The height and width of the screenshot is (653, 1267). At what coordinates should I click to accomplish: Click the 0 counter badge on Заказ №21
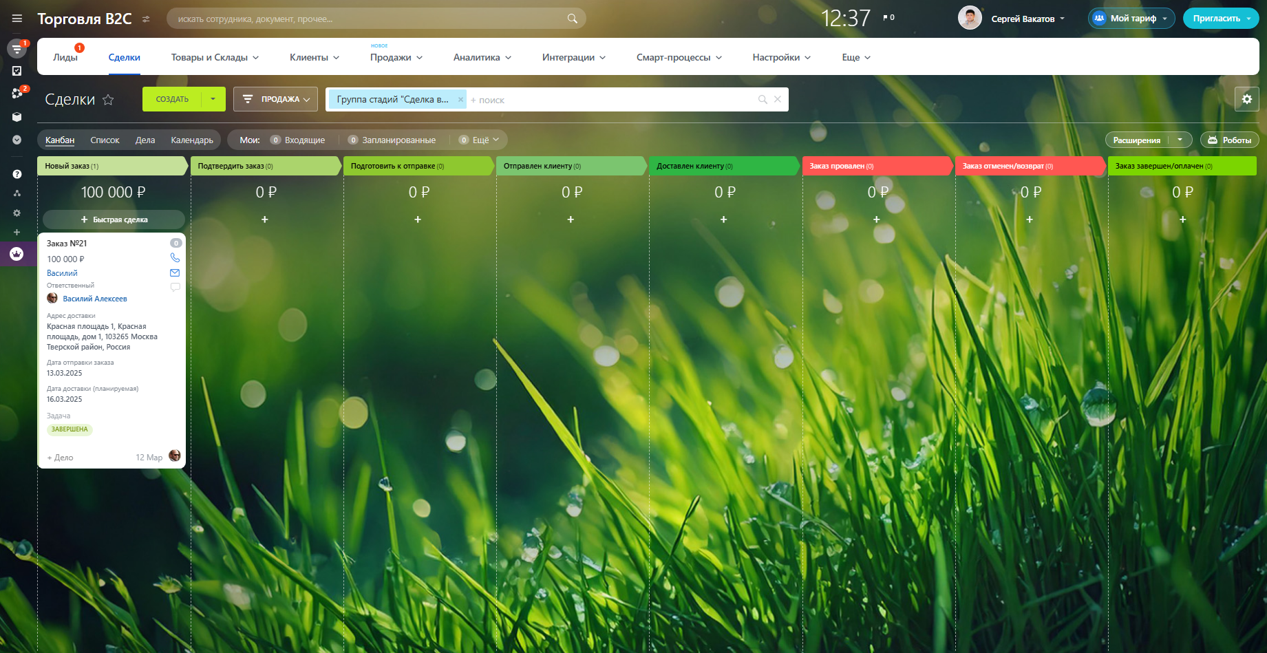[175, 243]
